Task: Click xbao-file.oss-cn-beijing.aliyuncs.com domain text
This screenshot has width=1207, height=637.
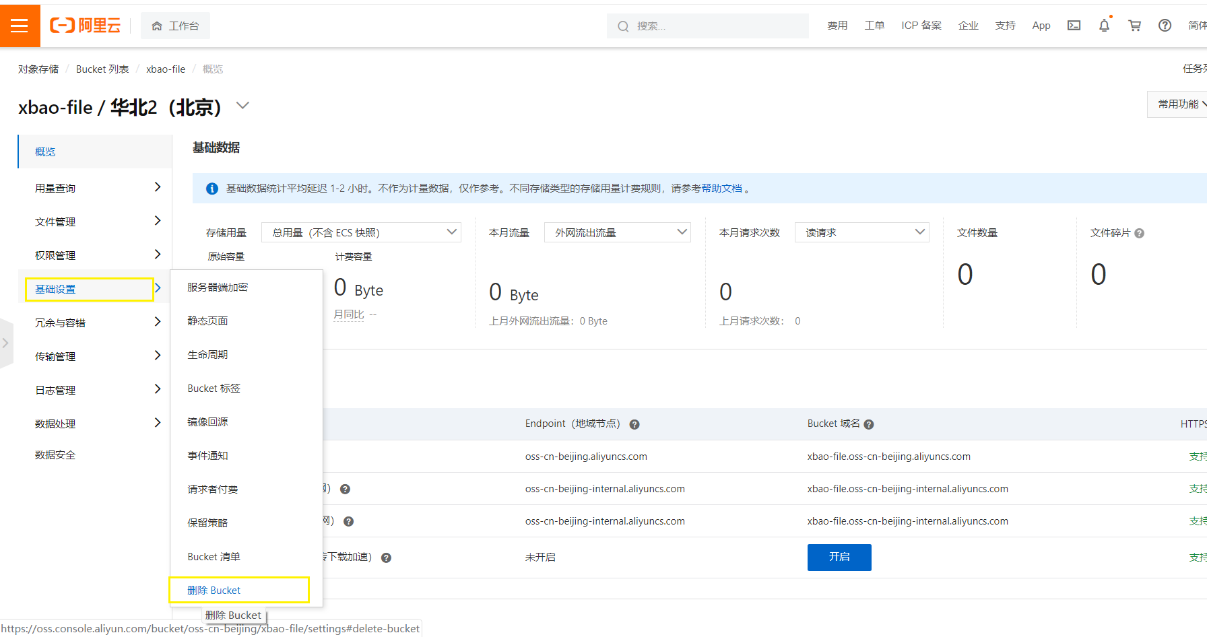Action: click(x=889, y=457)
